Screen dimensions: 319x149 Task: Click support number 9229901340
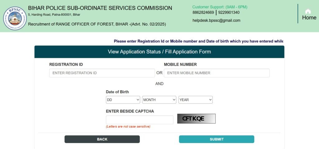(229, 12)
